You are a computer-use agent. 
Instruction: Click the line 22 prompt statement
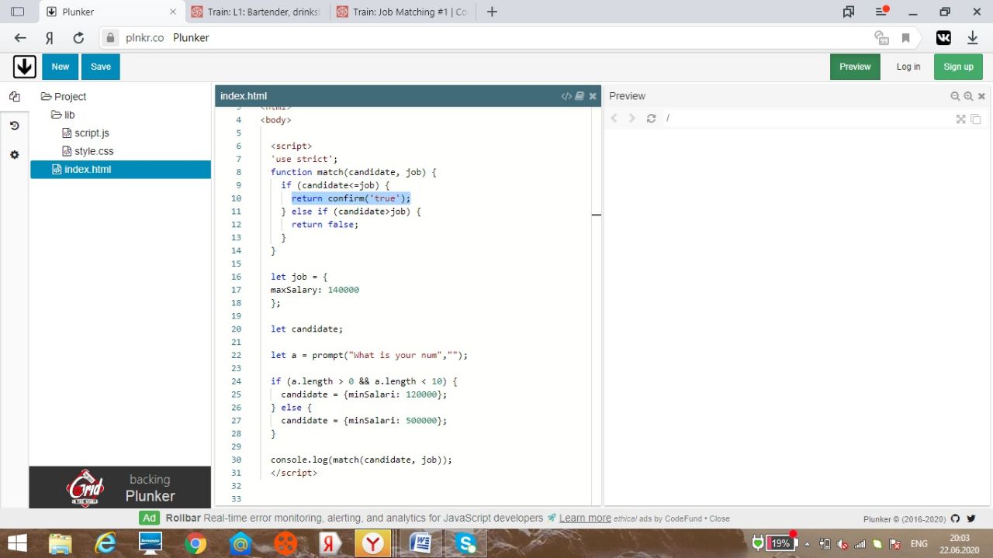click(369, 355)
